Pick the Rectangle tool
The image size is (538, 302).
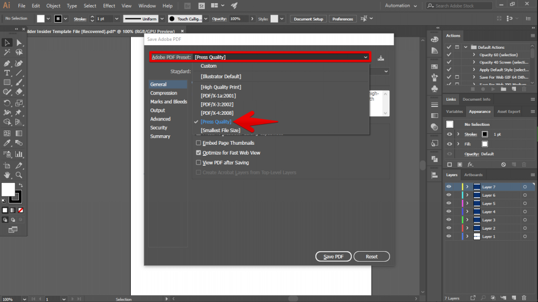tap(6, 83)
